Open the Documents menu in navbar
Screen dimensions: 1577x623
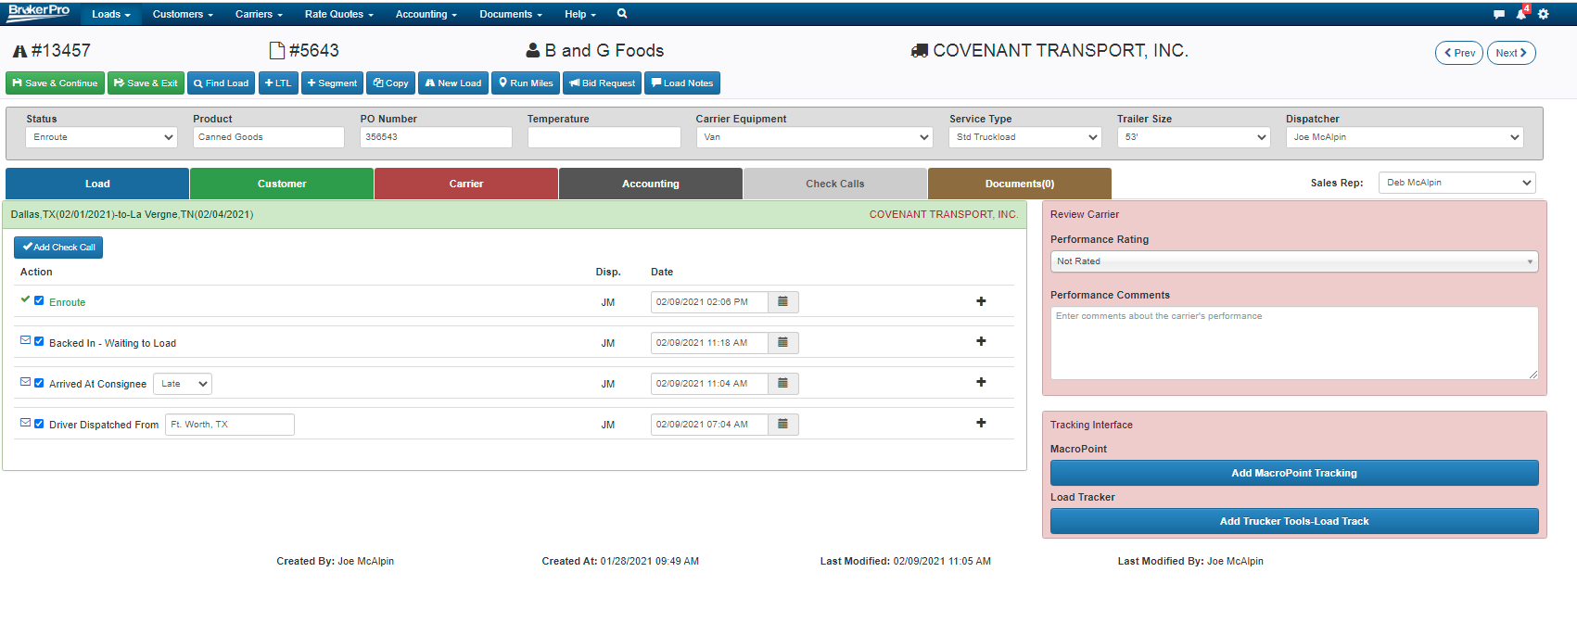tap(511, 14)
